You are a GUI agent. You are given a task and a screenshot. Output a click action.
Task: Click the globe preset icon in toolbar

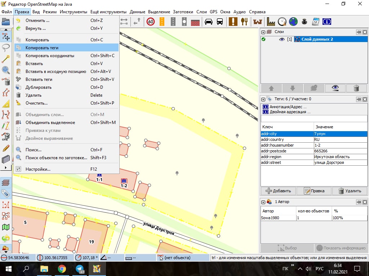(x=293, y=22)
